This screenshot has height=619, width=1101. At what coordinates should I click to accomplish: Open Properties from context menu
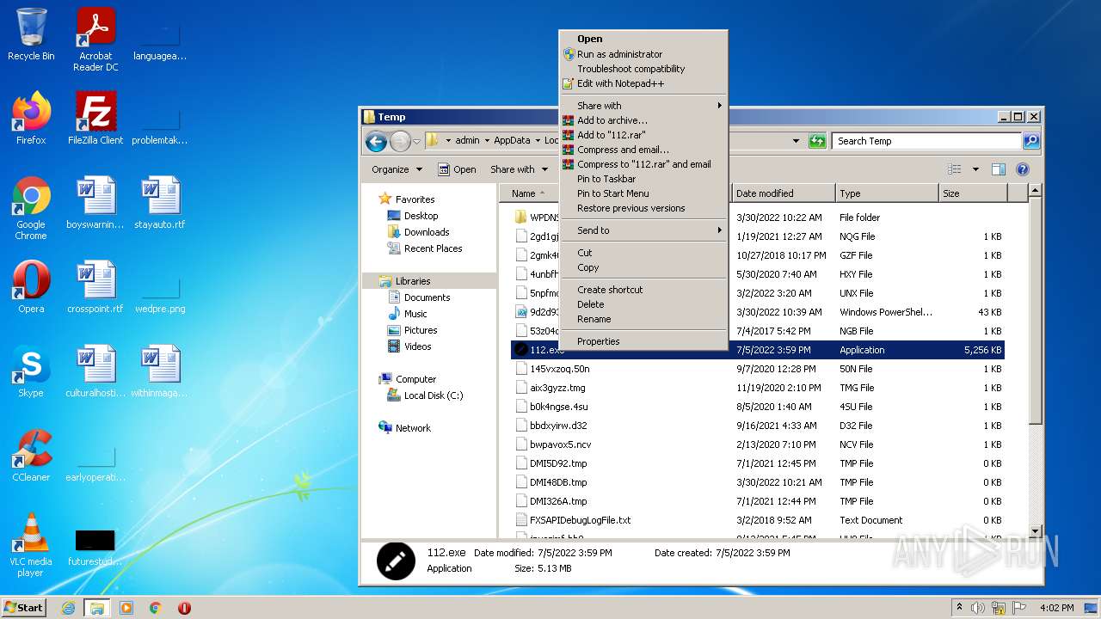point(643,341)
